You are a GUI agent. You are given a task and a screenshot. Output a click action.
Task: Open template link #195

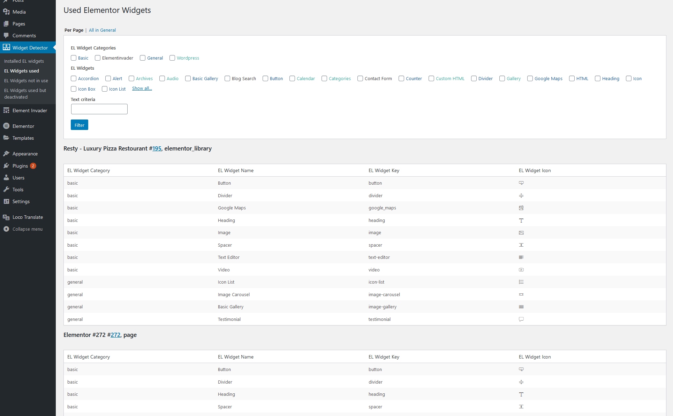pyautogui.click(x=157, y=148)
